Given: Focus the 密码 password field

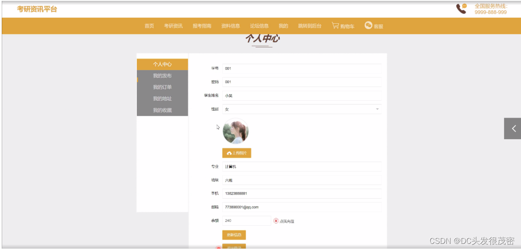Looking at the screenshot, I should [x=302, y=82].
